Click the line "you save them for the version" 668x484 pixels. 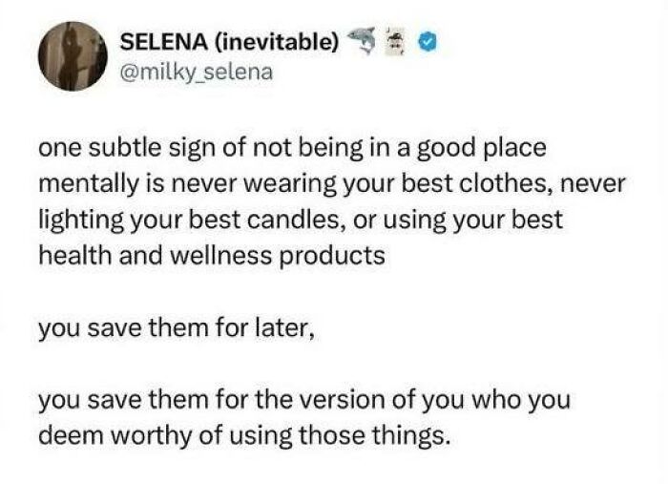click(x=303, y=401)
